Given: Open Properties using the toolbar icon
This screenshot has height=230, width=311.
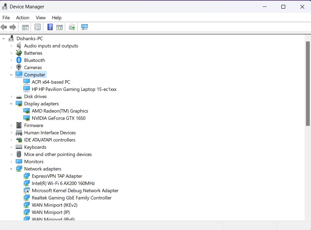Looking at the screenshot, I should tap(38, 27).
